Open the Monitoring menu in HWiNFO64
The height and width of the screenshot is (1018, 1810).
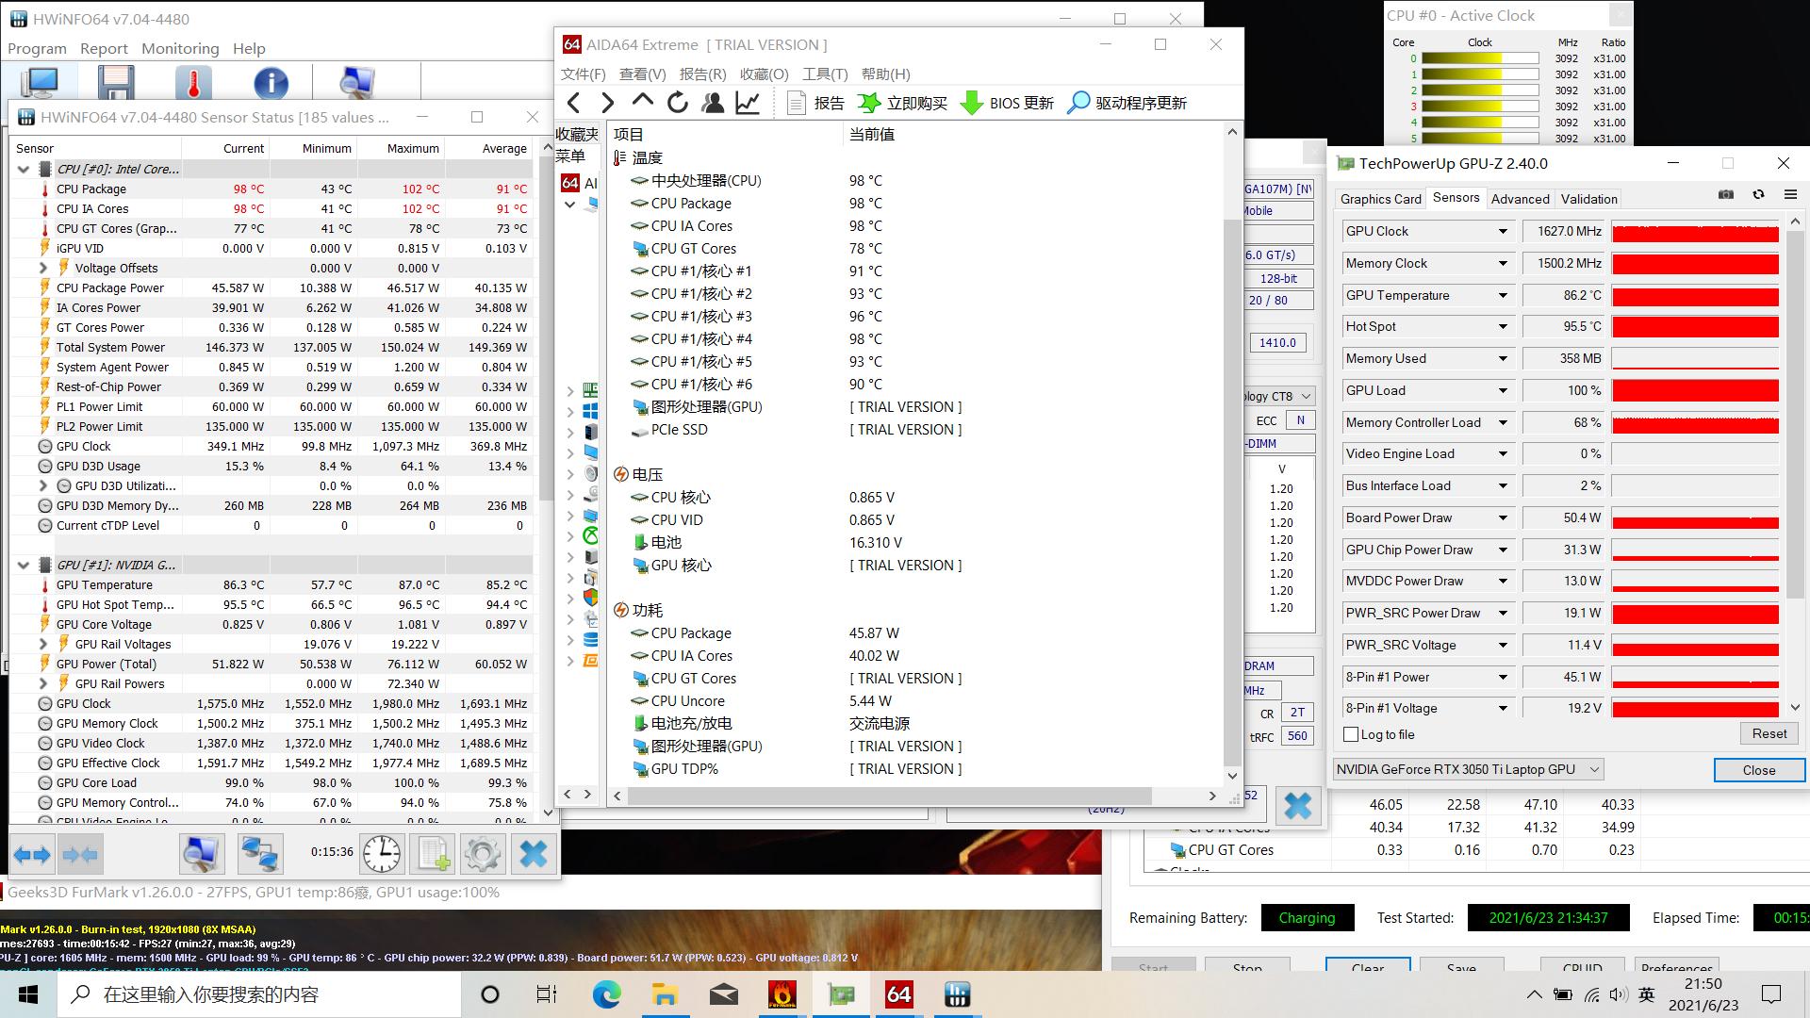pos(179,48)
